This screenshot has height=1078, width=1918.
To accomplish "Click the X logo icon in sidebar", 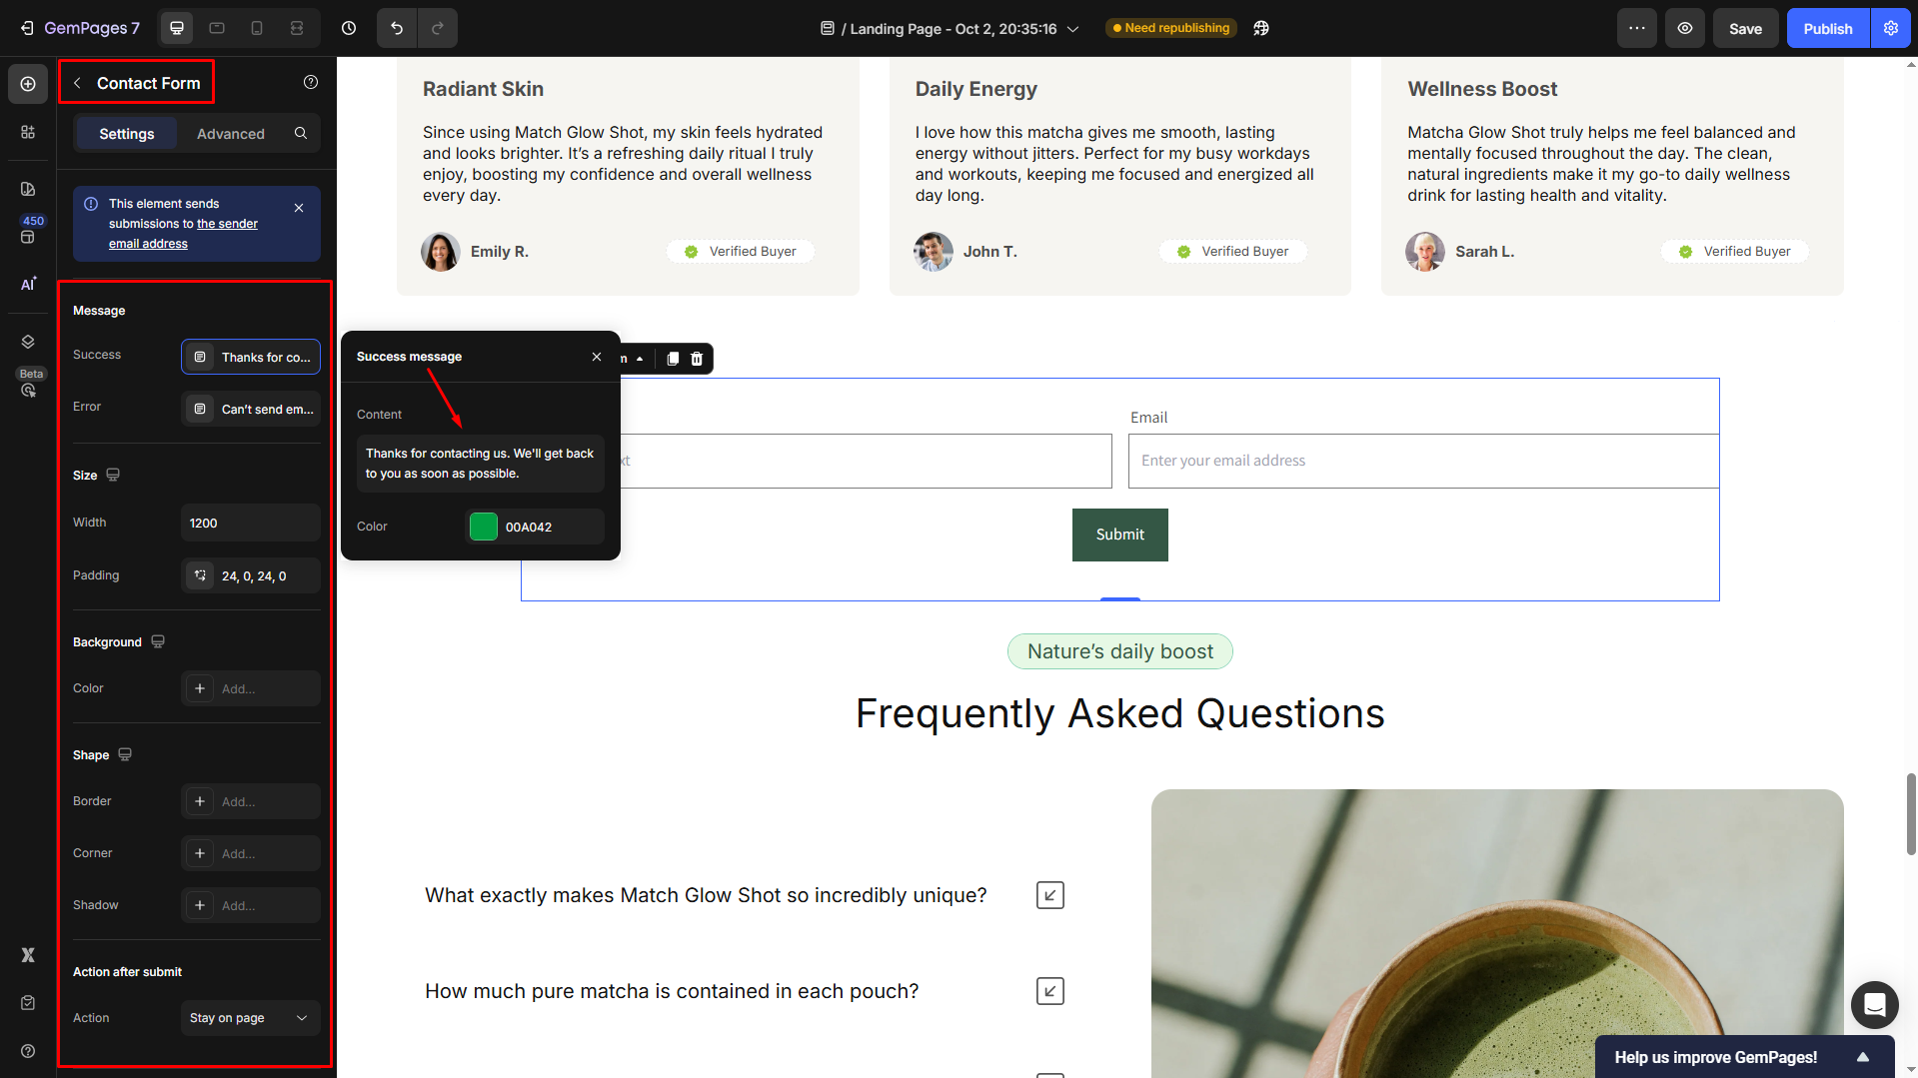I will point(28,955).
